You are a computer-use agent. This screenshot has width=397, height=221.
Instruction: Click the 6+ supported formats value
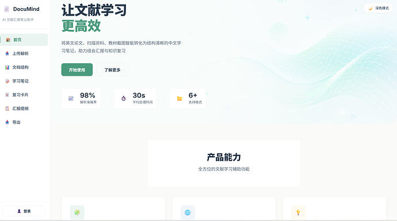pyautogui.click(x=193, y=95)
